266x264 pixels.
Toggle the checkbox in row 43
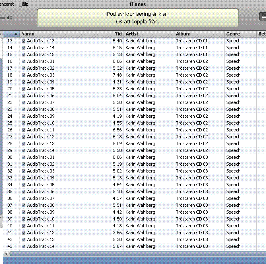point(24,246)
